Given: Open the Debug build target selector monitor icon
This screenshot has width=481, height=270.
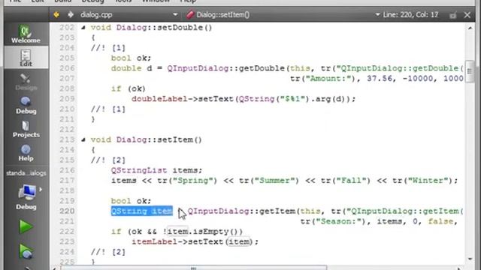Looking at the screenshot, I should (x=27, y=192).
